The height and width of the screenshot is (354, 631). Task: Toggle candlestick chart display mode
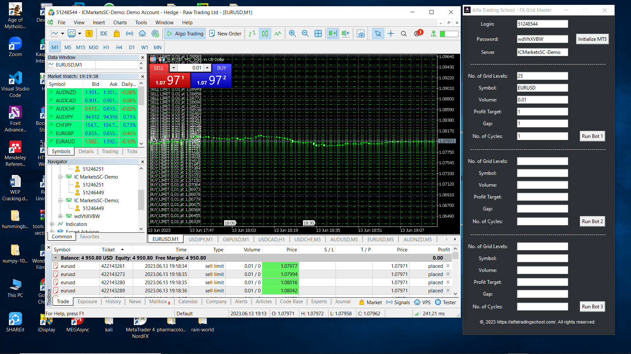pos(265,33)
